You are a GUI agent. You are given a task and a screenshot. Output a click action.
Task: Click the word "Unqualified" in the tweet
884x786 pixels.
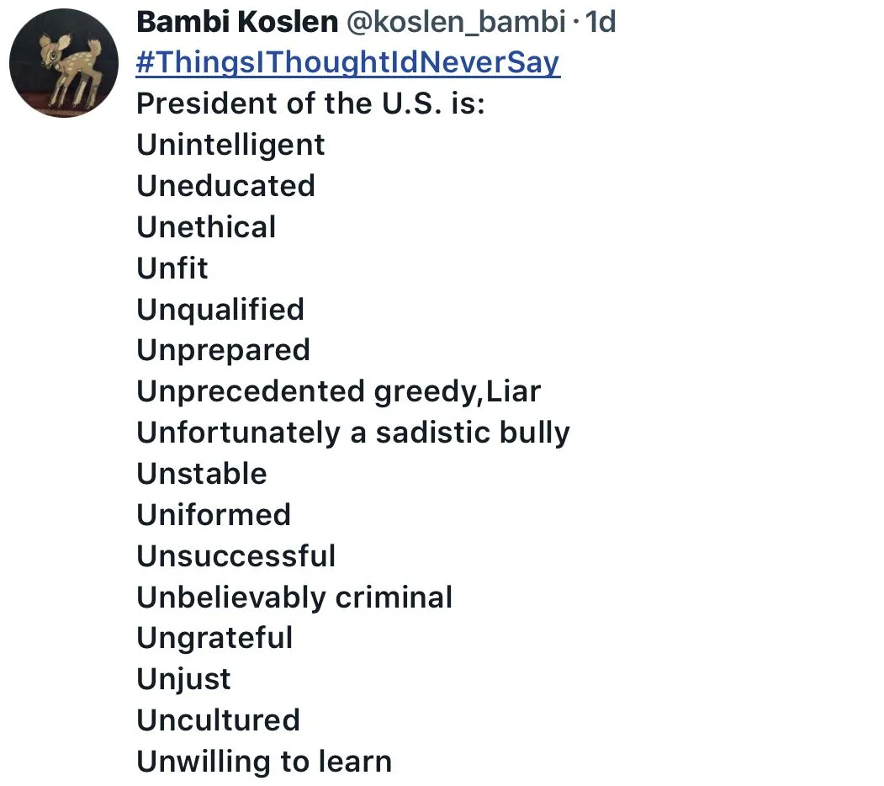tap(220, 310)
